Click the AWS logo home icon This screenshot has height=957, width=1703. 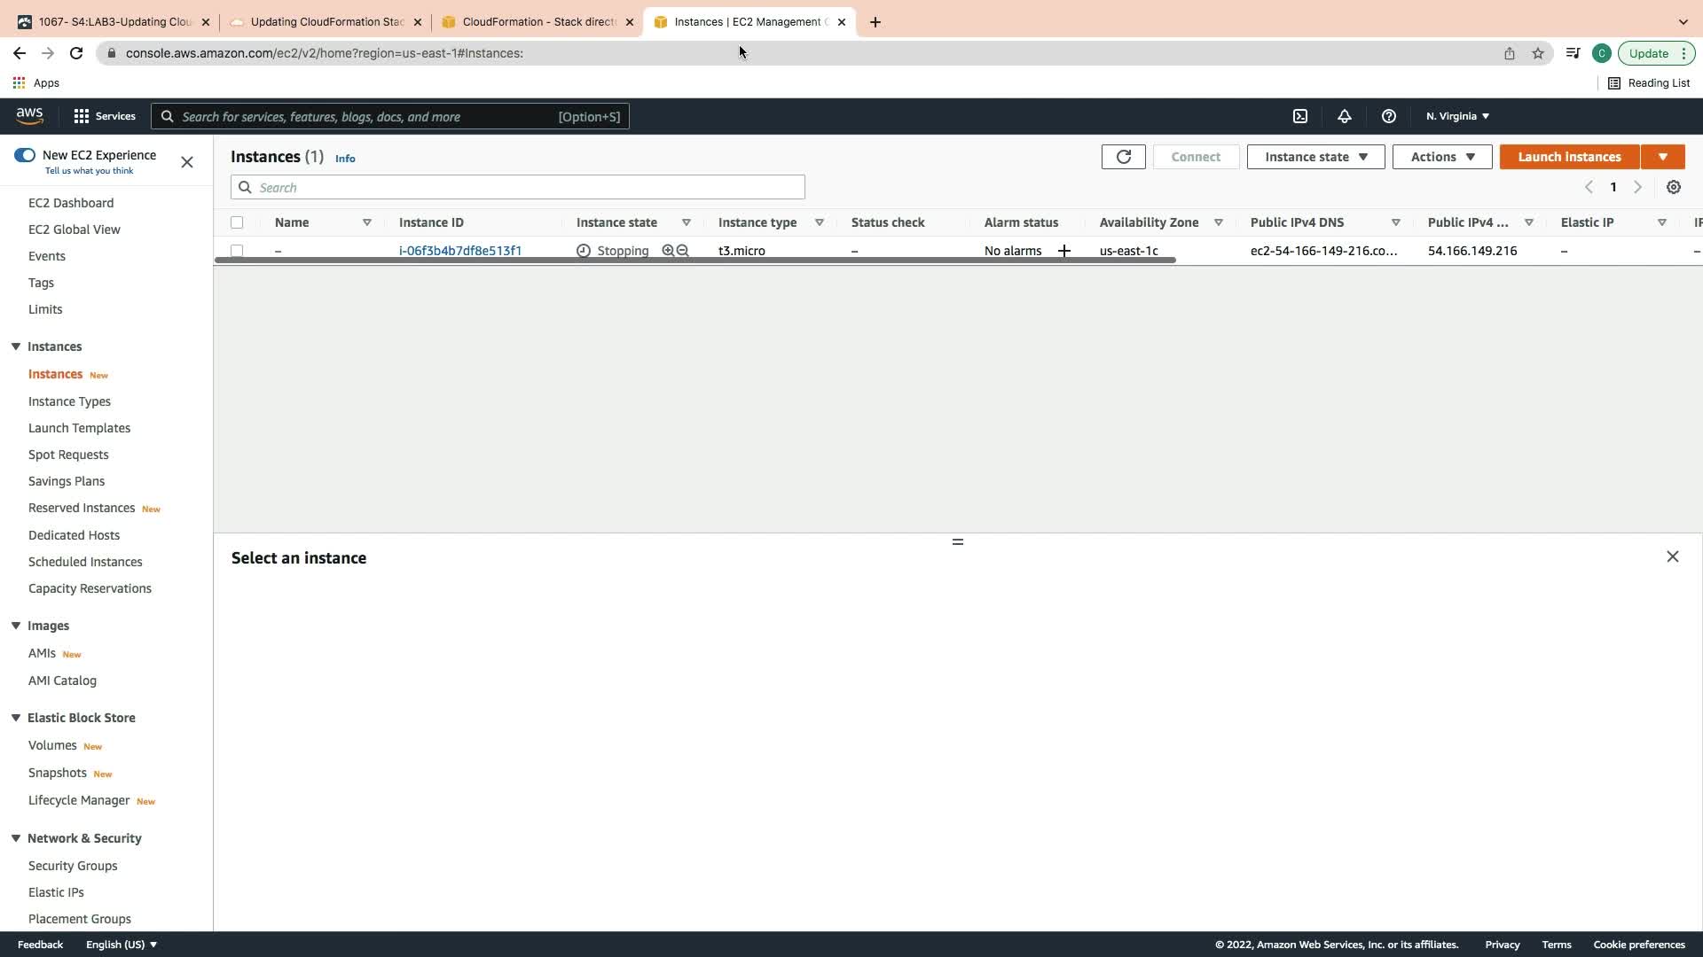click(x=29, y=116)
